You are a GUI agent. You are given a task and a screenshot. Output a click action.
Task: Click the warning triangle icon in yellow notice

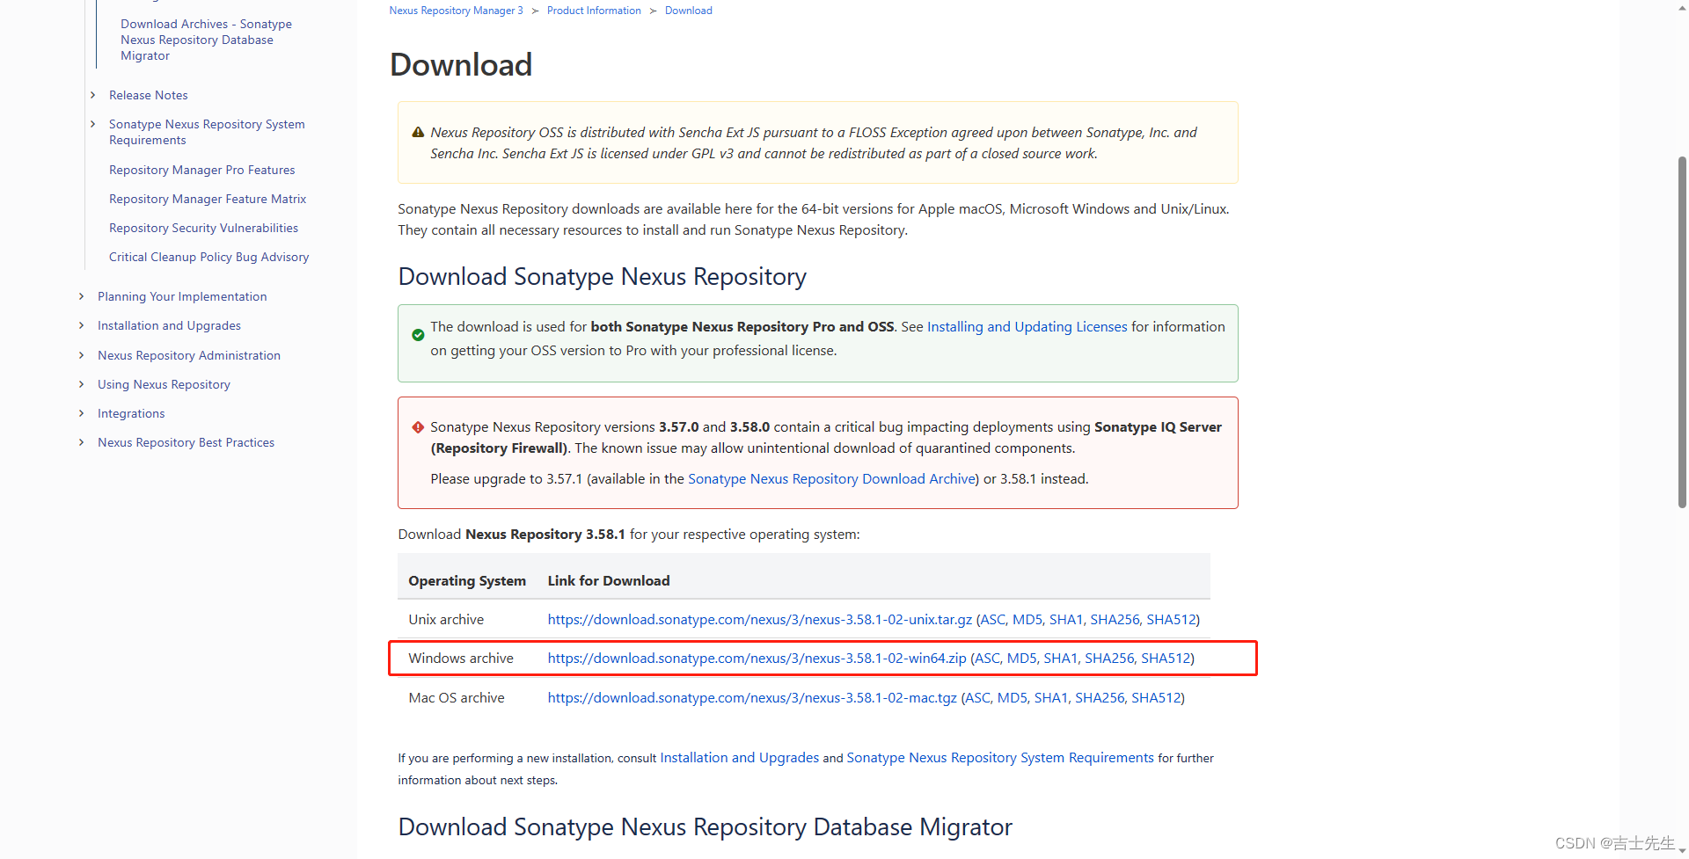418,133
